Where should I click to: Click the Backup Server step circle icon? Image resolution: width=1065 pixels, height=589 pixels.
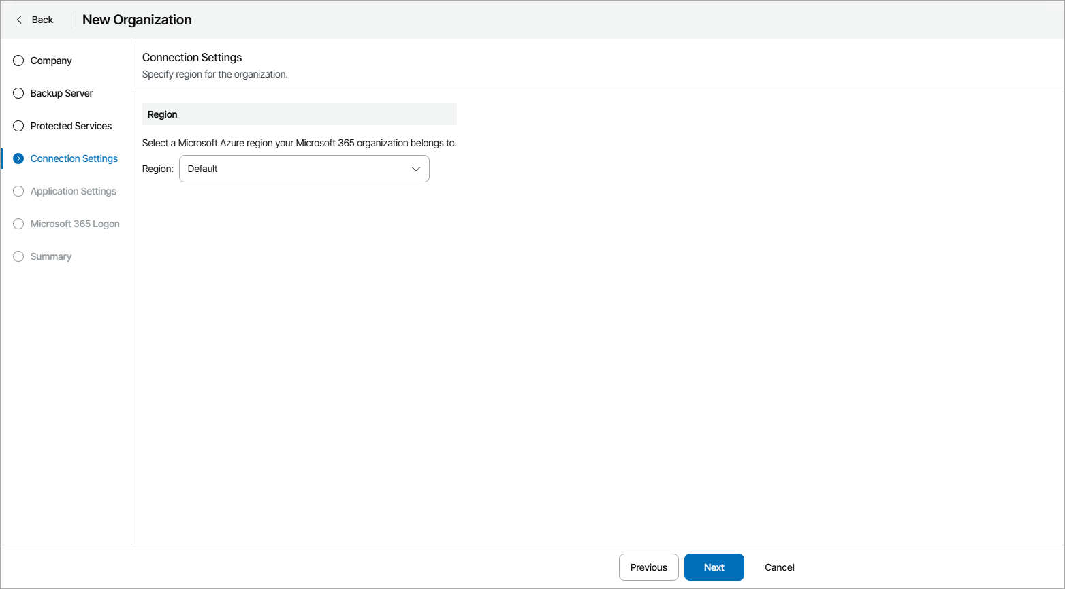click(x=18, y=93)
